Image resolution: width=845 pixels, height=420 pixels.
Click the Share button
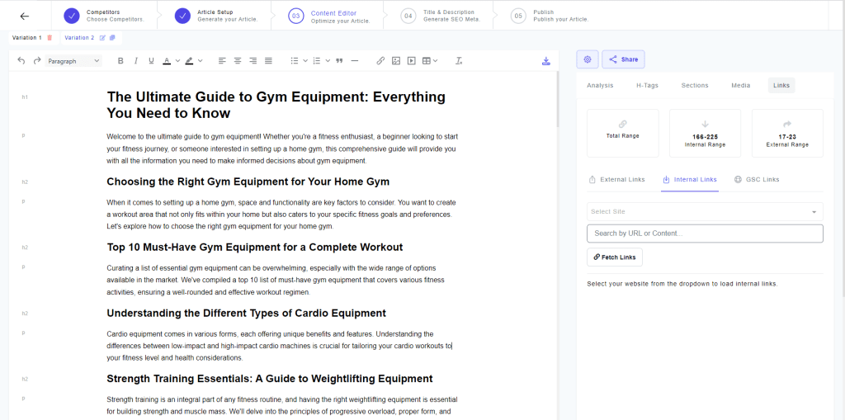click(x=623, y=59)
